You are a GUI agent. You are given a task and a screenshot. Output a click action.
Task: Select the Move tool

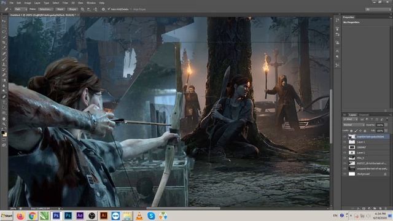(4, 21)
